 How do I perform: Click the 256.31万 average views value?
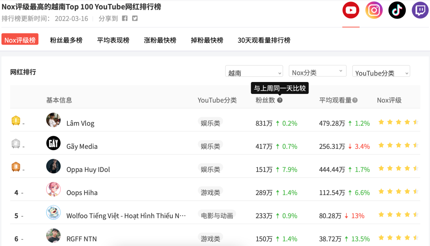pos(332,146)
